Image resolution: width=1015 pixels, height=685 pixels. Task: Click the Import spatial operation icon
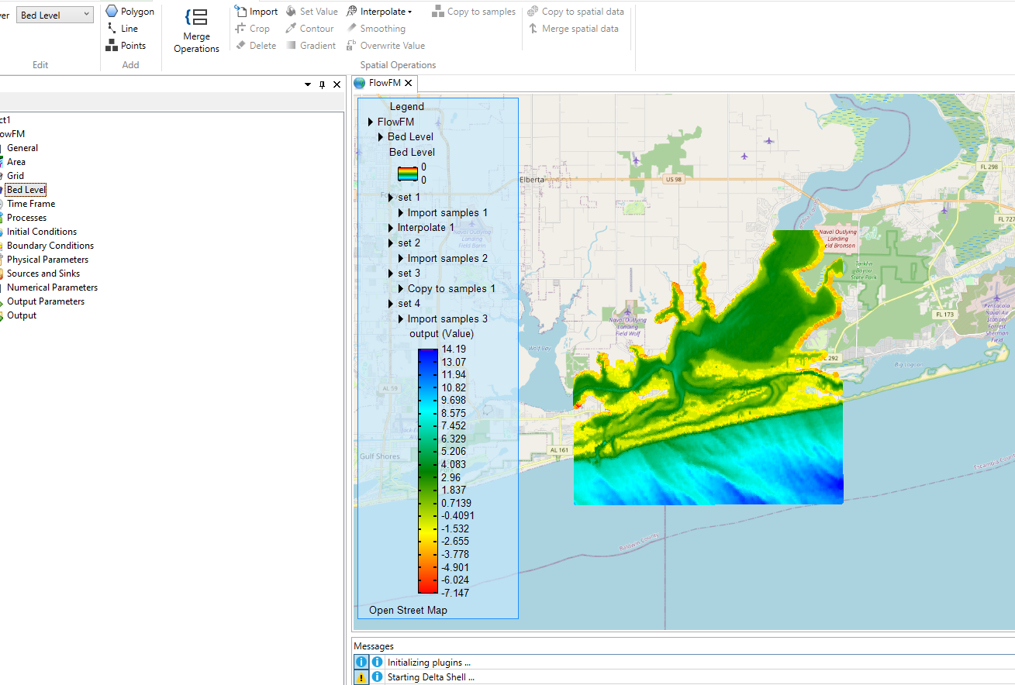click(x=241, y=12)
